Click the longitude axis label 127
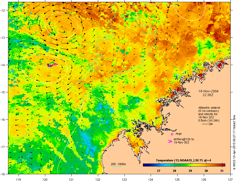236x182 pixels. (230, 179)
